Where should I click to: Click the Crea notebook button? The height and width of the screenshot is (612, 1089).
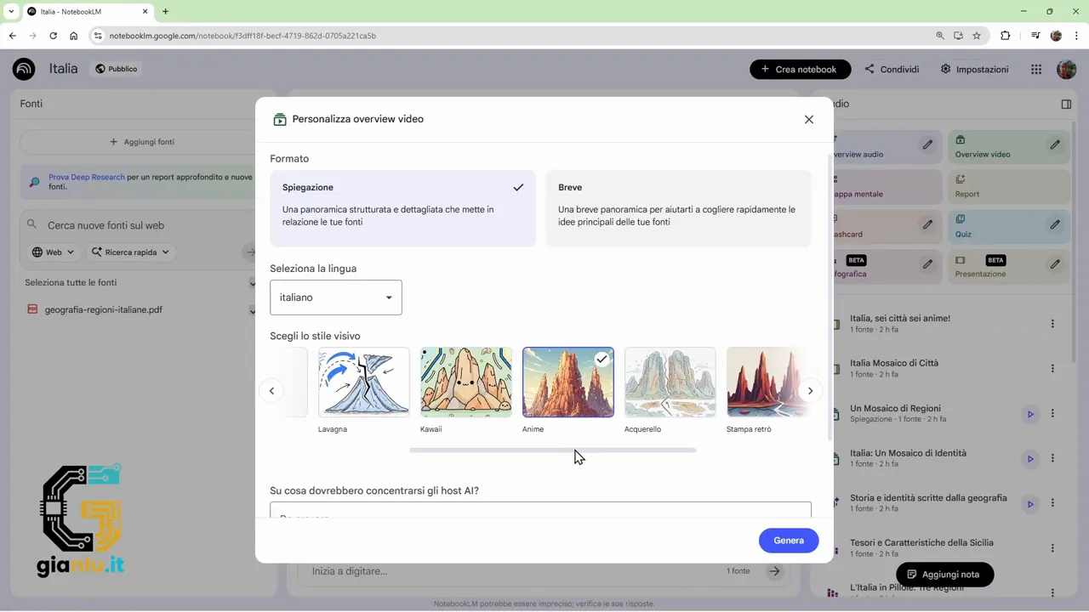click(x=799, y=69)
